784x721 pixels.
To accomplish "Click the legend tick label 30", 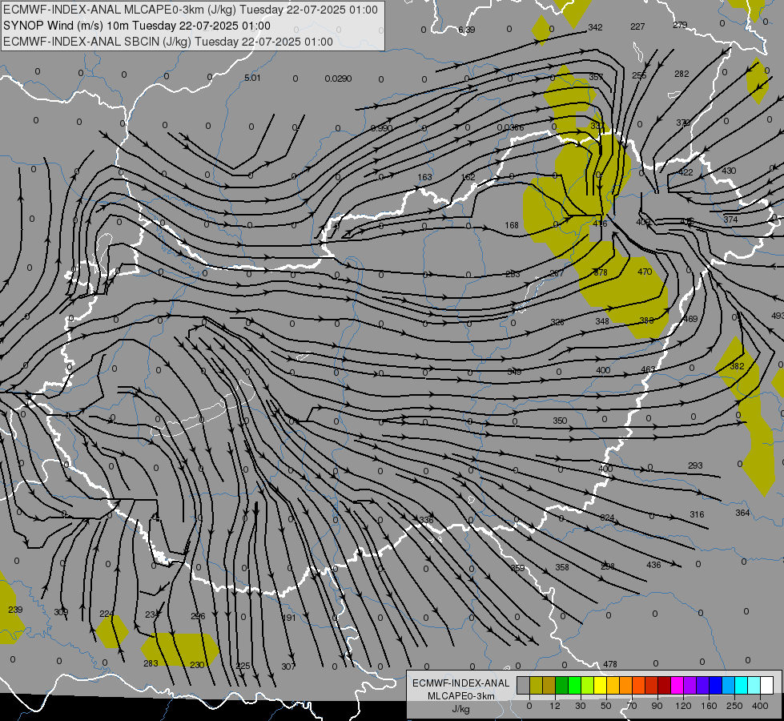I will pos(581,706).
